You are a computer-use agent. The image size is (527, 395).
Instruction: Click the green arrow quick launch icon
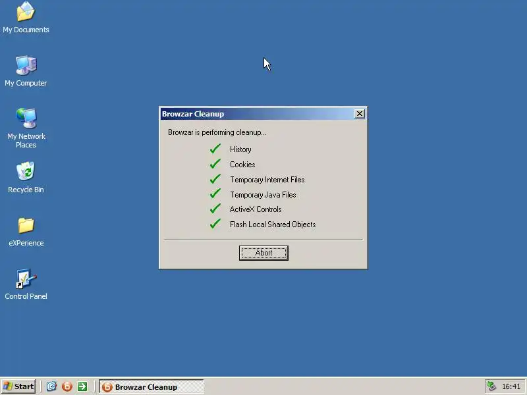82,386
